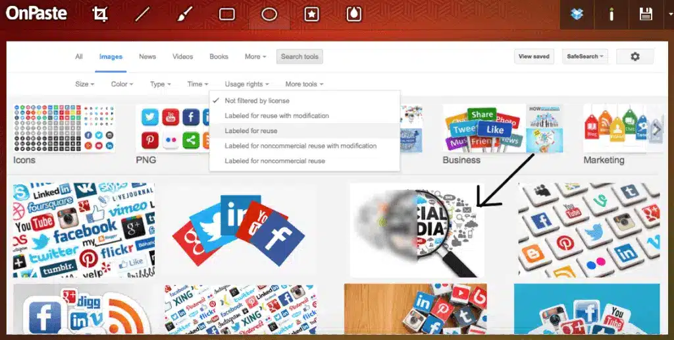The image size is (674, 340).
Task: Expand the Type filter dropdown
Action: pyautogui.click(x=161, y=84)
